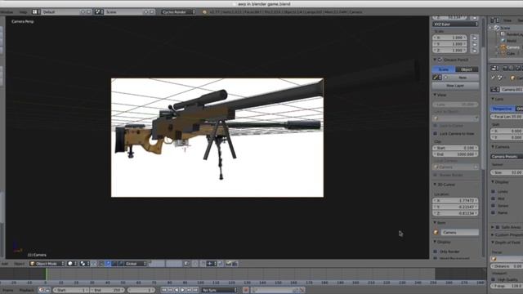Click the scene browse icon beside Scene field
This screenshot has width=523, height=294.
tap(99, 12)
